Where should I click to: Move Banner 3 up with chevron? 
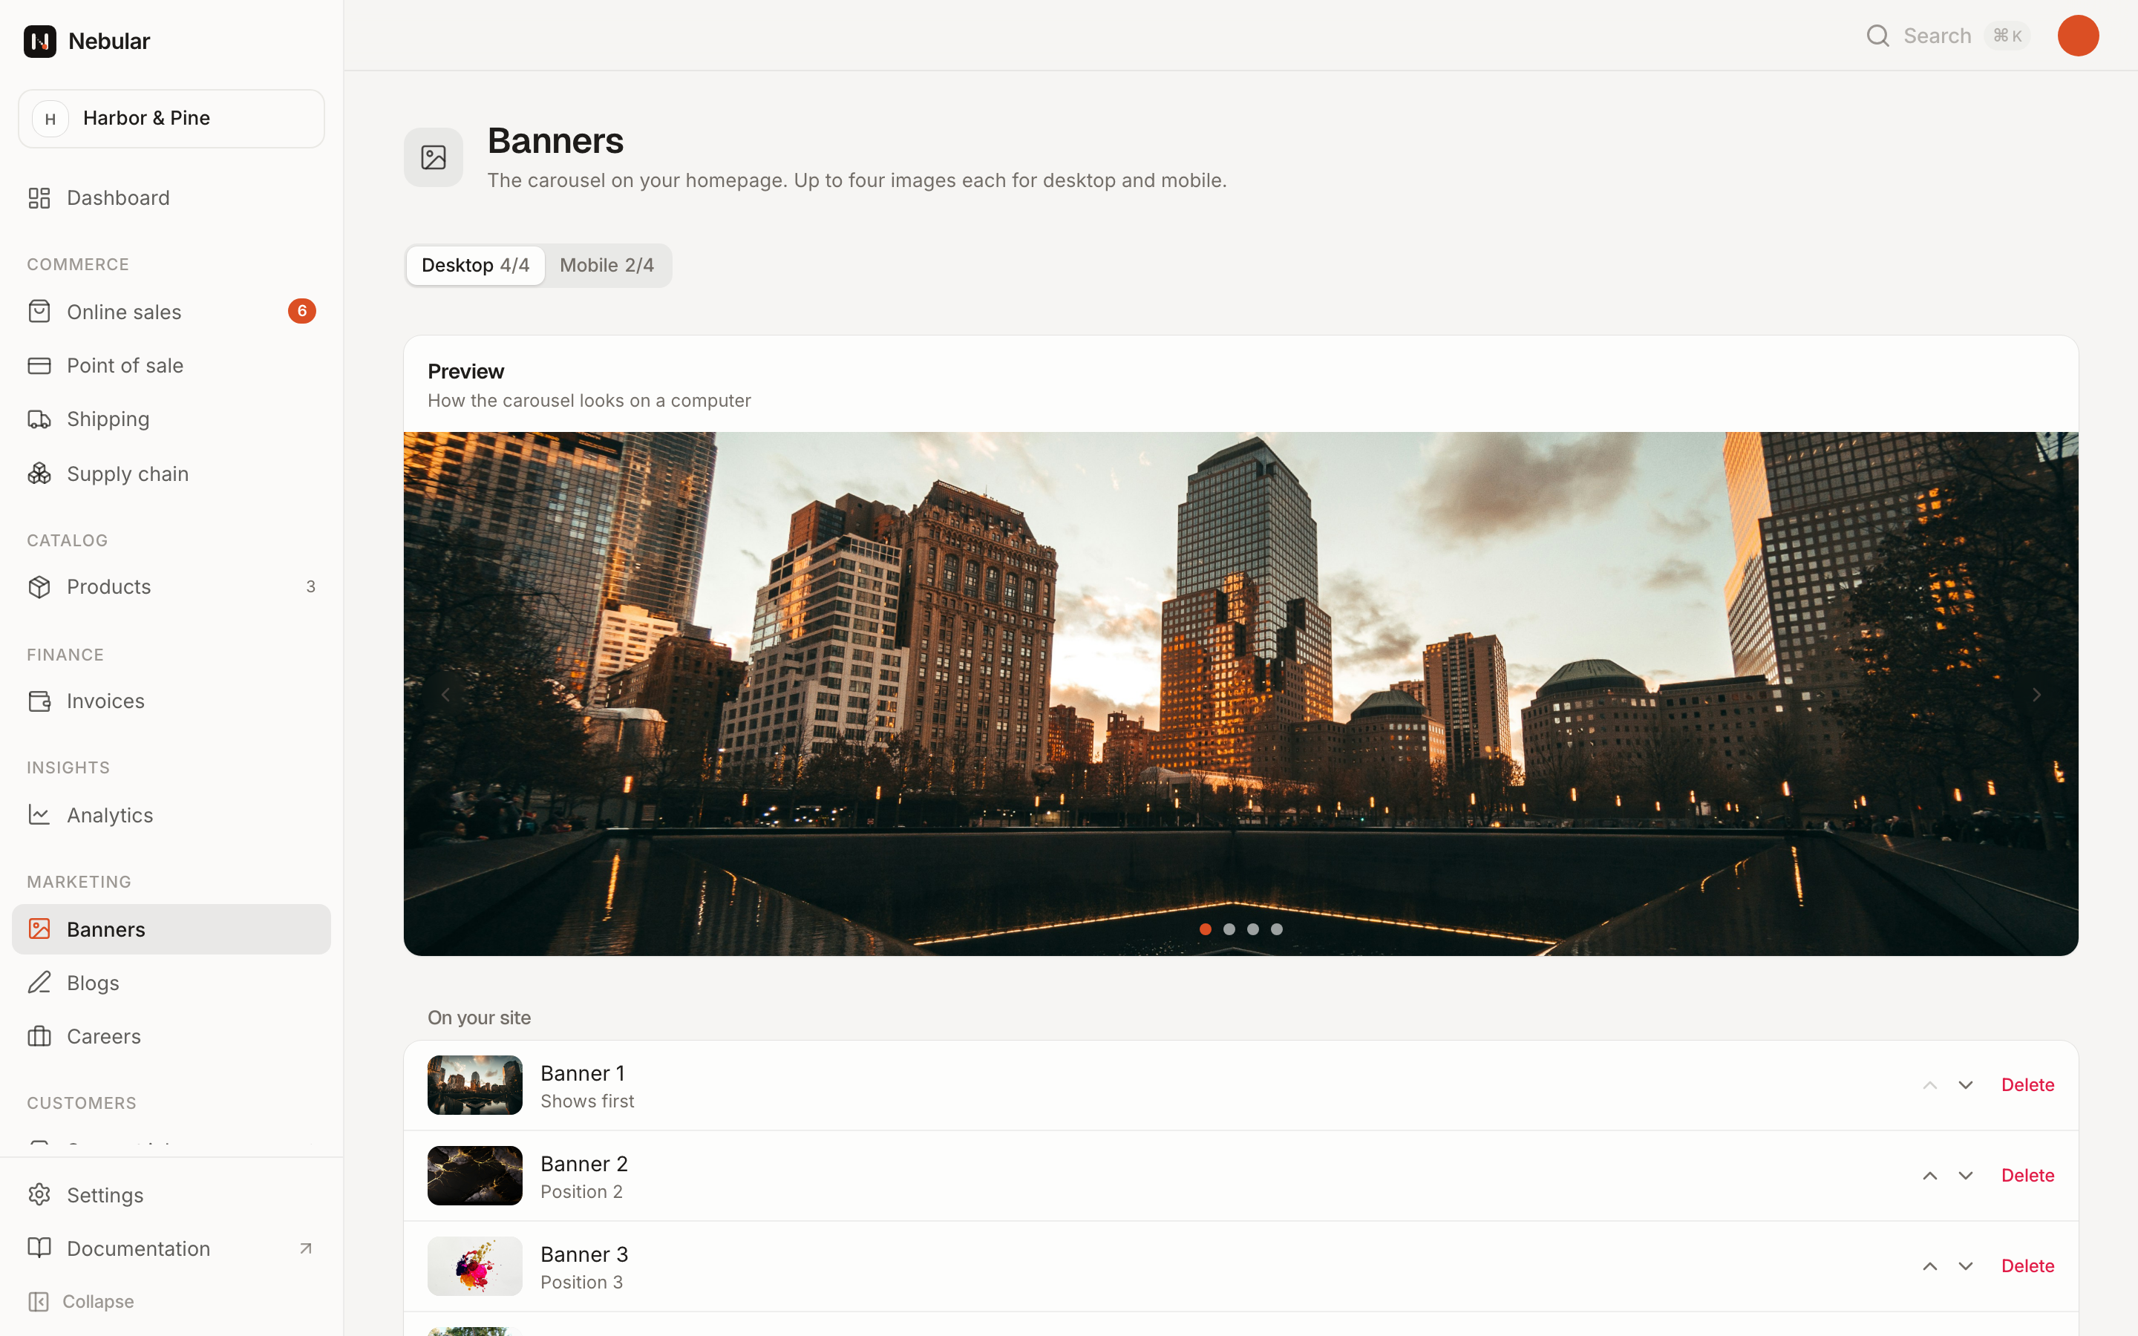click(1929, 1266)
